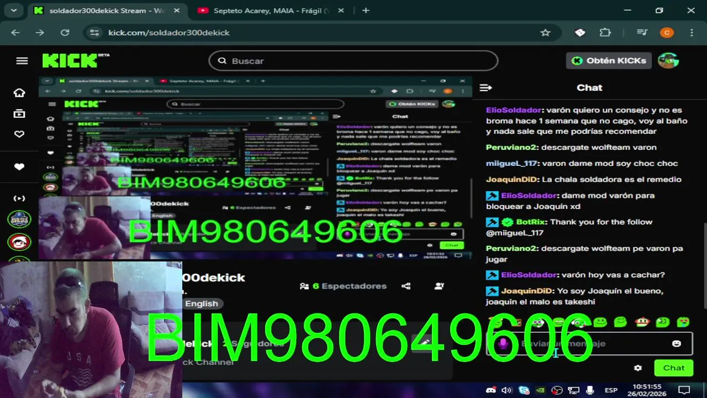Click the verified badge next to BotRix

508,222
